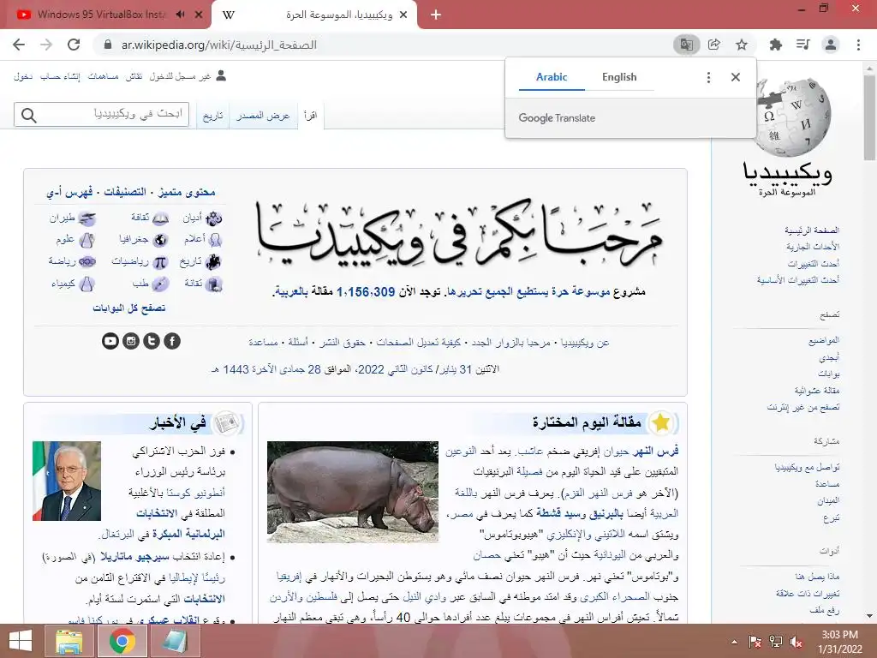Open the عرض المصدر view source tab
The width and height of the screenshot is (877, 658).
[x=263, y=116]
